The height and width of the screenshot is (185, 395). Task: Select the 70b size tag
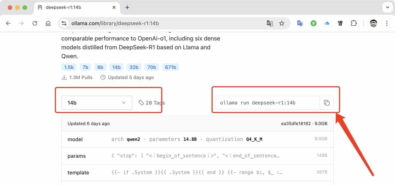pos(152,67)
